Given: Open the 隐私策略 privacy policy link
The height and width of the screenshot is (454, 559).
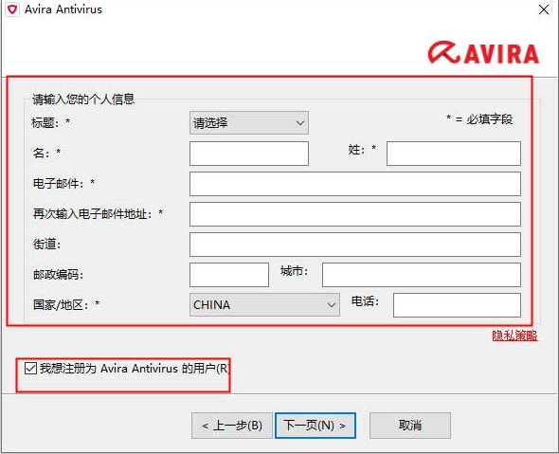Looking at the screenshot, I should (x=514, y=336).
